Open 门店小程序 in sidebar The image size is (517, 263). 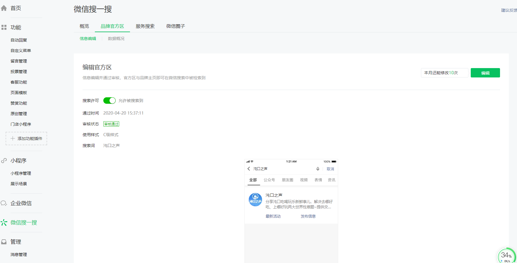pos(21,124)
